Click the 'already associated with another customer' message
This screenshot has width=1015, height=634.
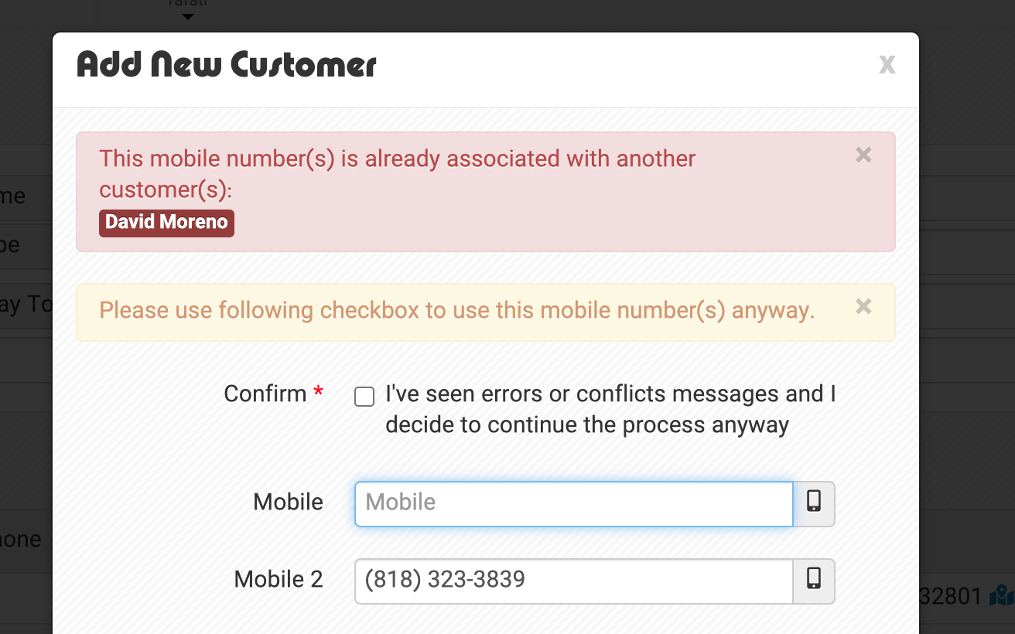click(x=398, y=174)
